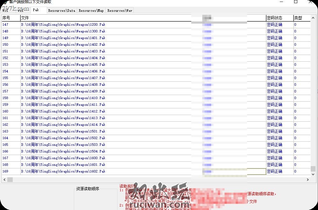Screen dimensions: 318x210
Task: Select file Weapon\1402.Pak in row 150
Action: click(x=63, y=44)
